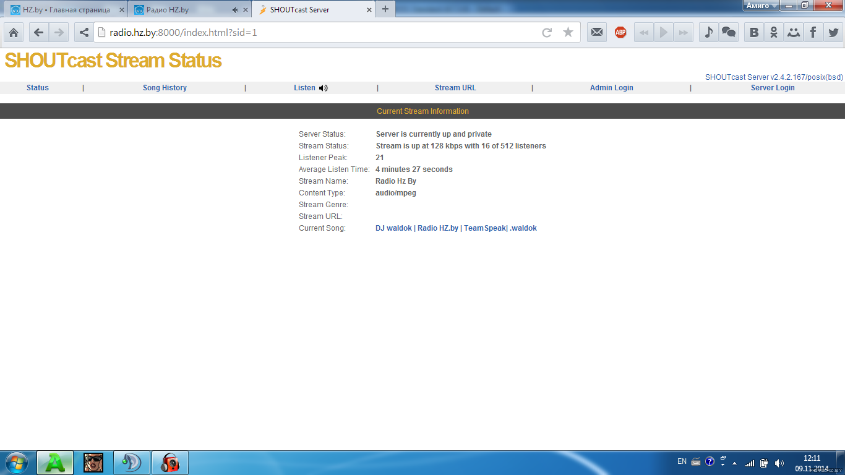Click network signal tray icon
The image size is (845, 475).
pos(750,463)
